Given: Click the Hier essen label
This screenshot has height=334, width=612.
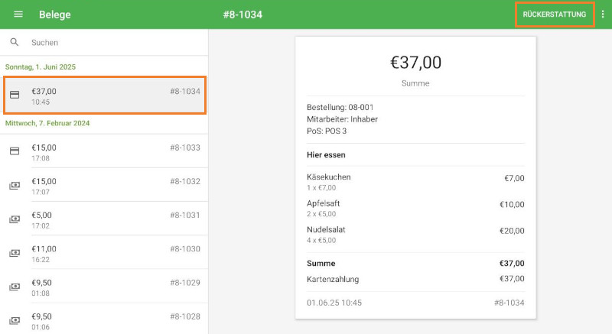Looking at the screenshot, I should 326,154.
